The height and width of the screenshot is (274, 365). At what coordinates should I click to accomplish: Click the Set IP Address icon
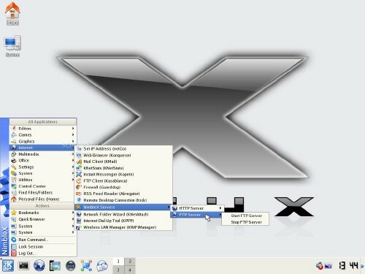[79, 148]
